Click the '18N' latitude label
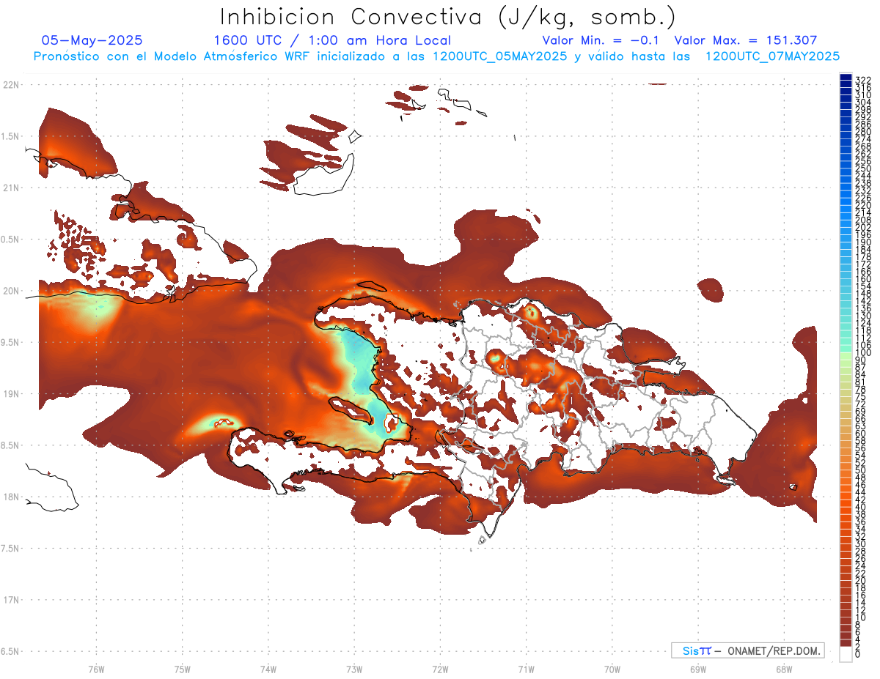This screenshot has width=880, height=679. coord(11,497)
